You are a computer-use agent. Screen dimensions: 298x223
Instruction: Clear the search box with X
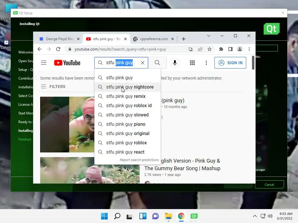pyautogui.click(x=143, y=63)
